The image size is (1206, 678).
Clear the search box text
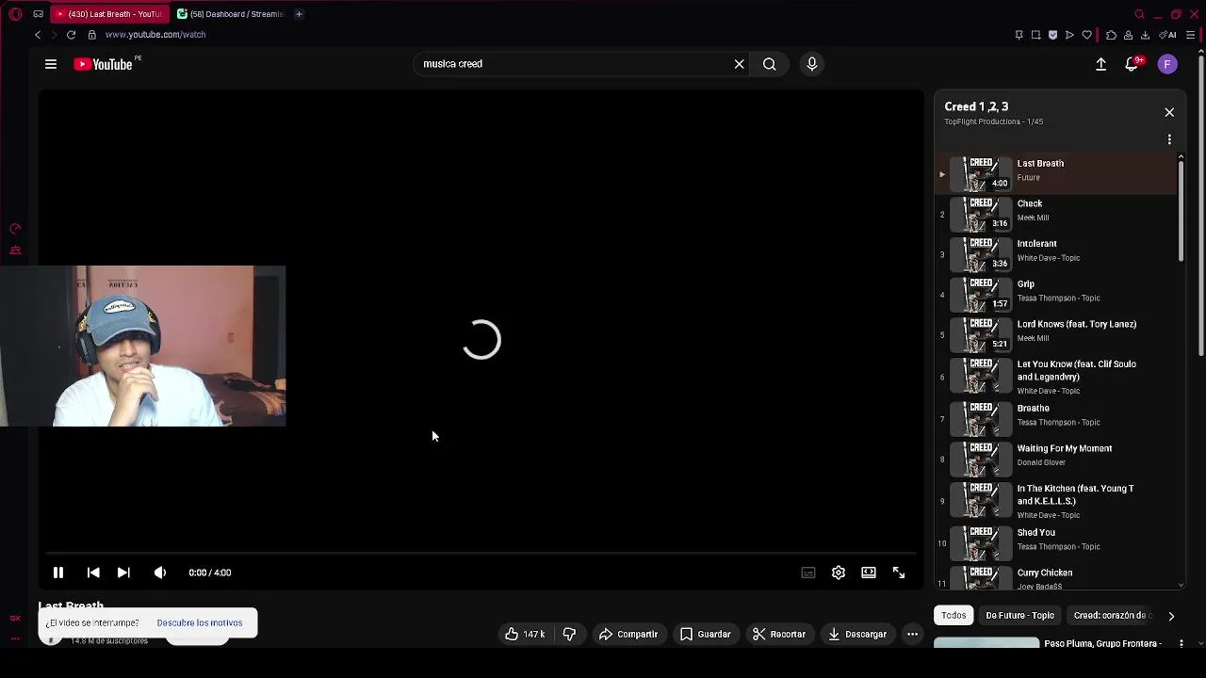(x=739, y=64)
